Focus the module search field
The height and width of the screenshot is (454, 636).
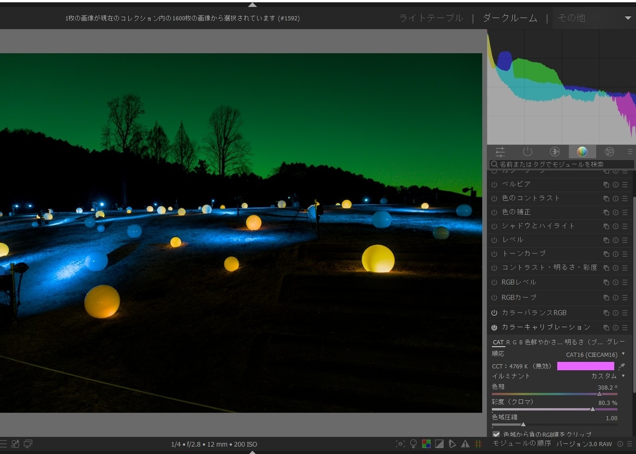click(x=562, y=164)
